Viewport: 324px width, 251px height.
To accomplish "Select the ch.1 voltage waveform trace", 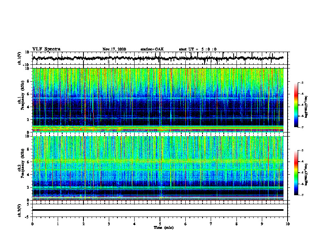I will [x=157, y=58].
